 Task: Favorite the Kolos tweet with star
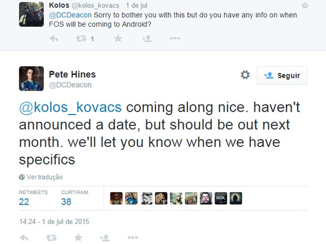(118, 38)
